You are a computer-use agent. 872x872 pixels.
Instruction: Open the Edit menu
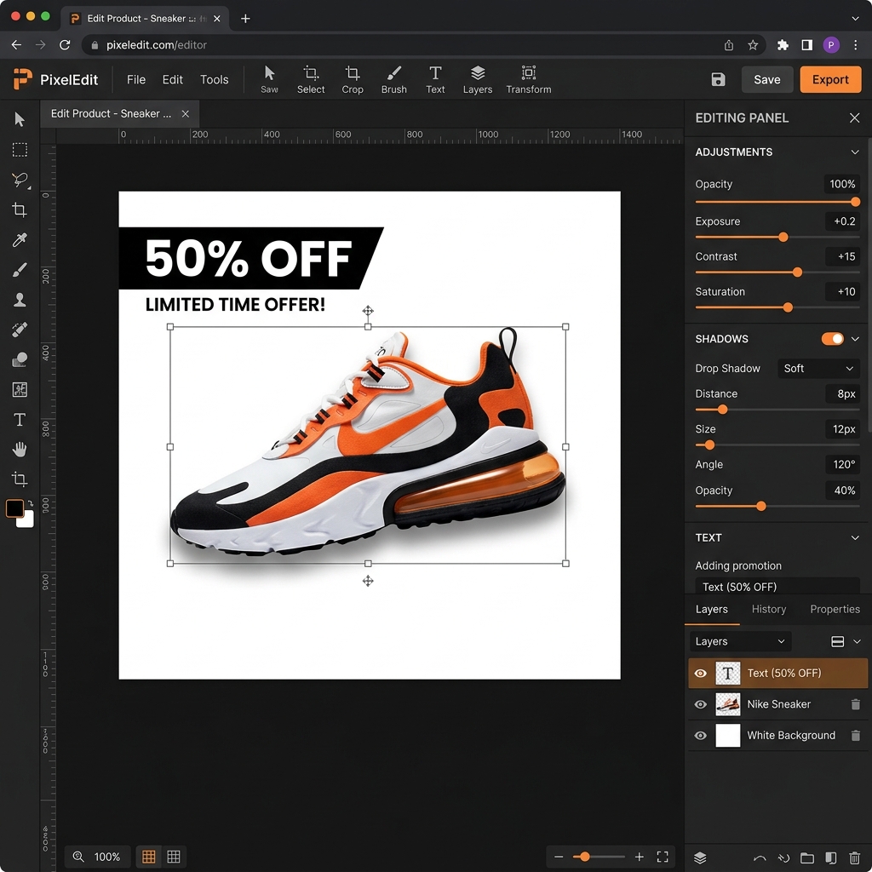172,79
